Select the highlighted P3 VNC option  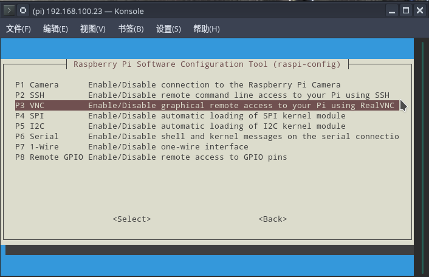click(207, 106)
